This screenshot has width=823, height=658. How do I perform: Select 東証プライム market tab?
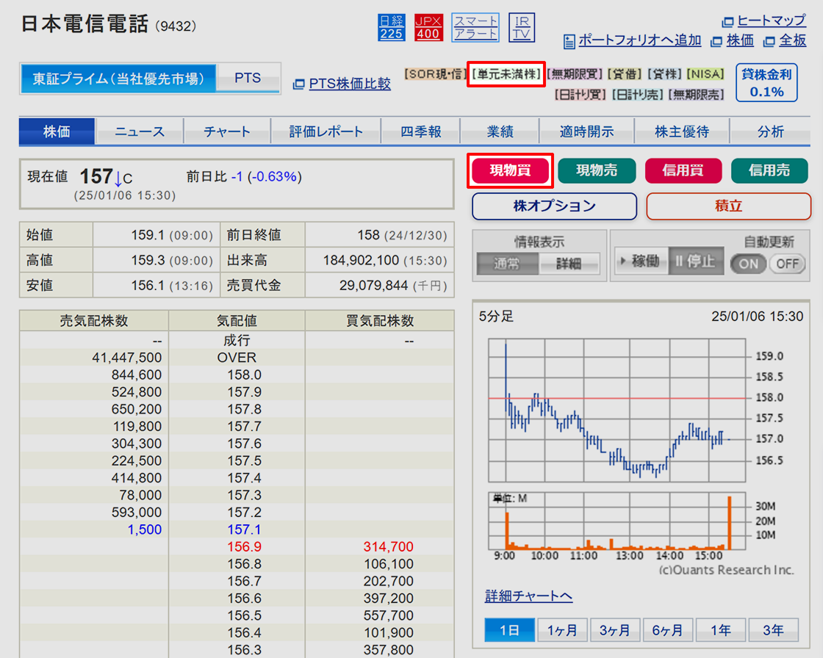click(x=118, y=79)
